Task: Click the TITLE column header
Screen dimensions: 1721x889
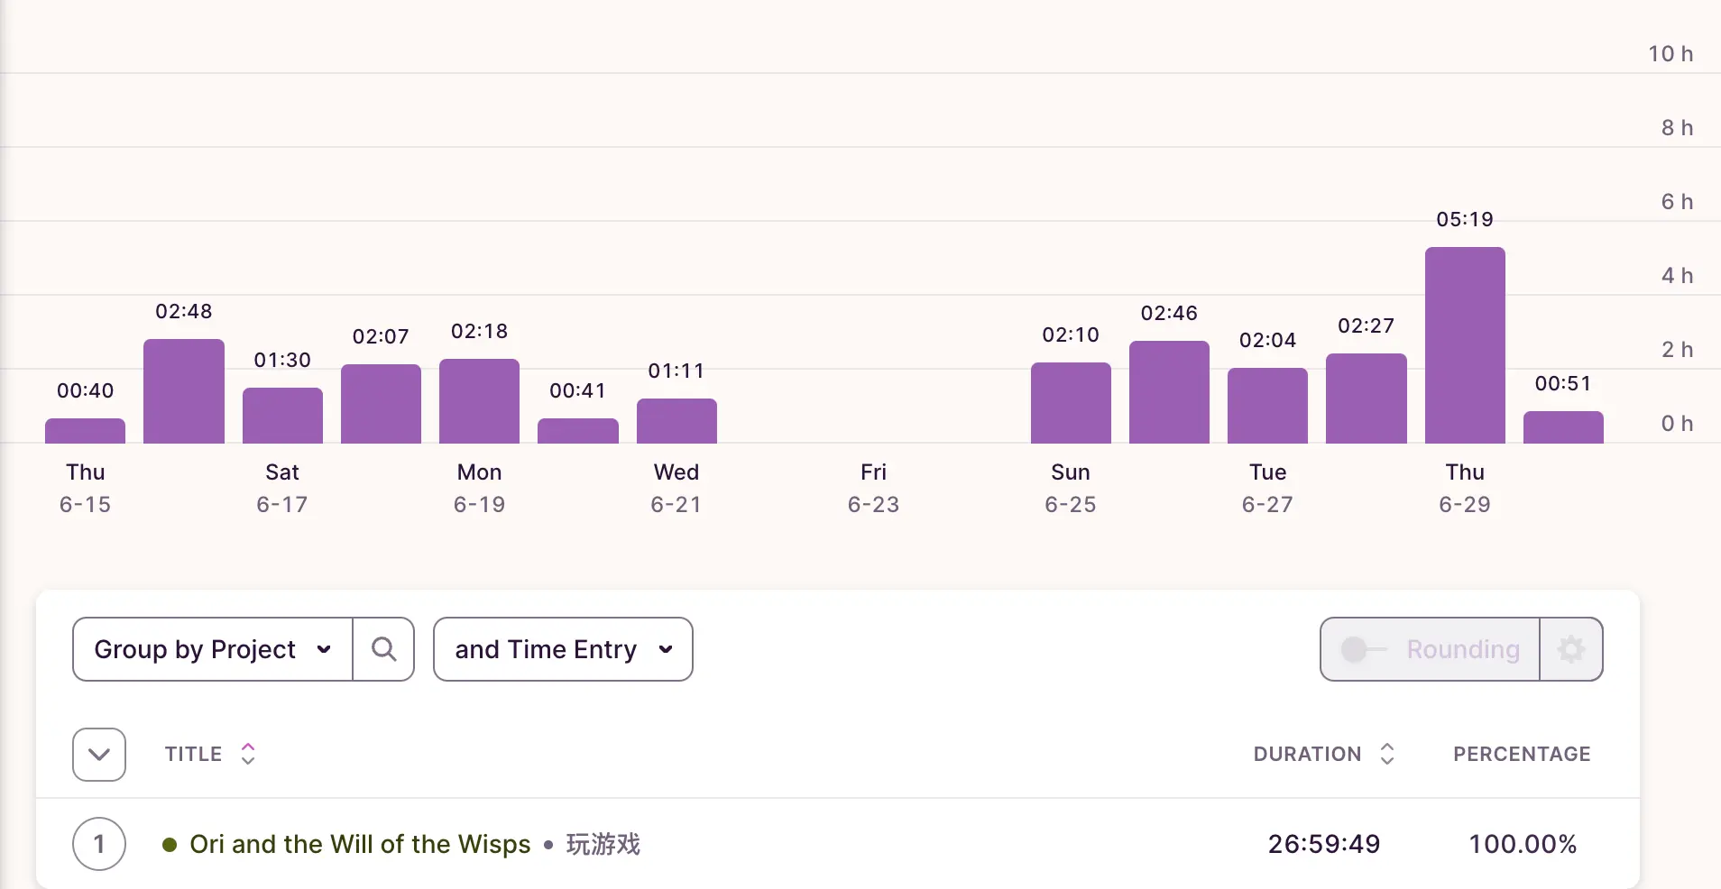Action: tap(193, 754)
